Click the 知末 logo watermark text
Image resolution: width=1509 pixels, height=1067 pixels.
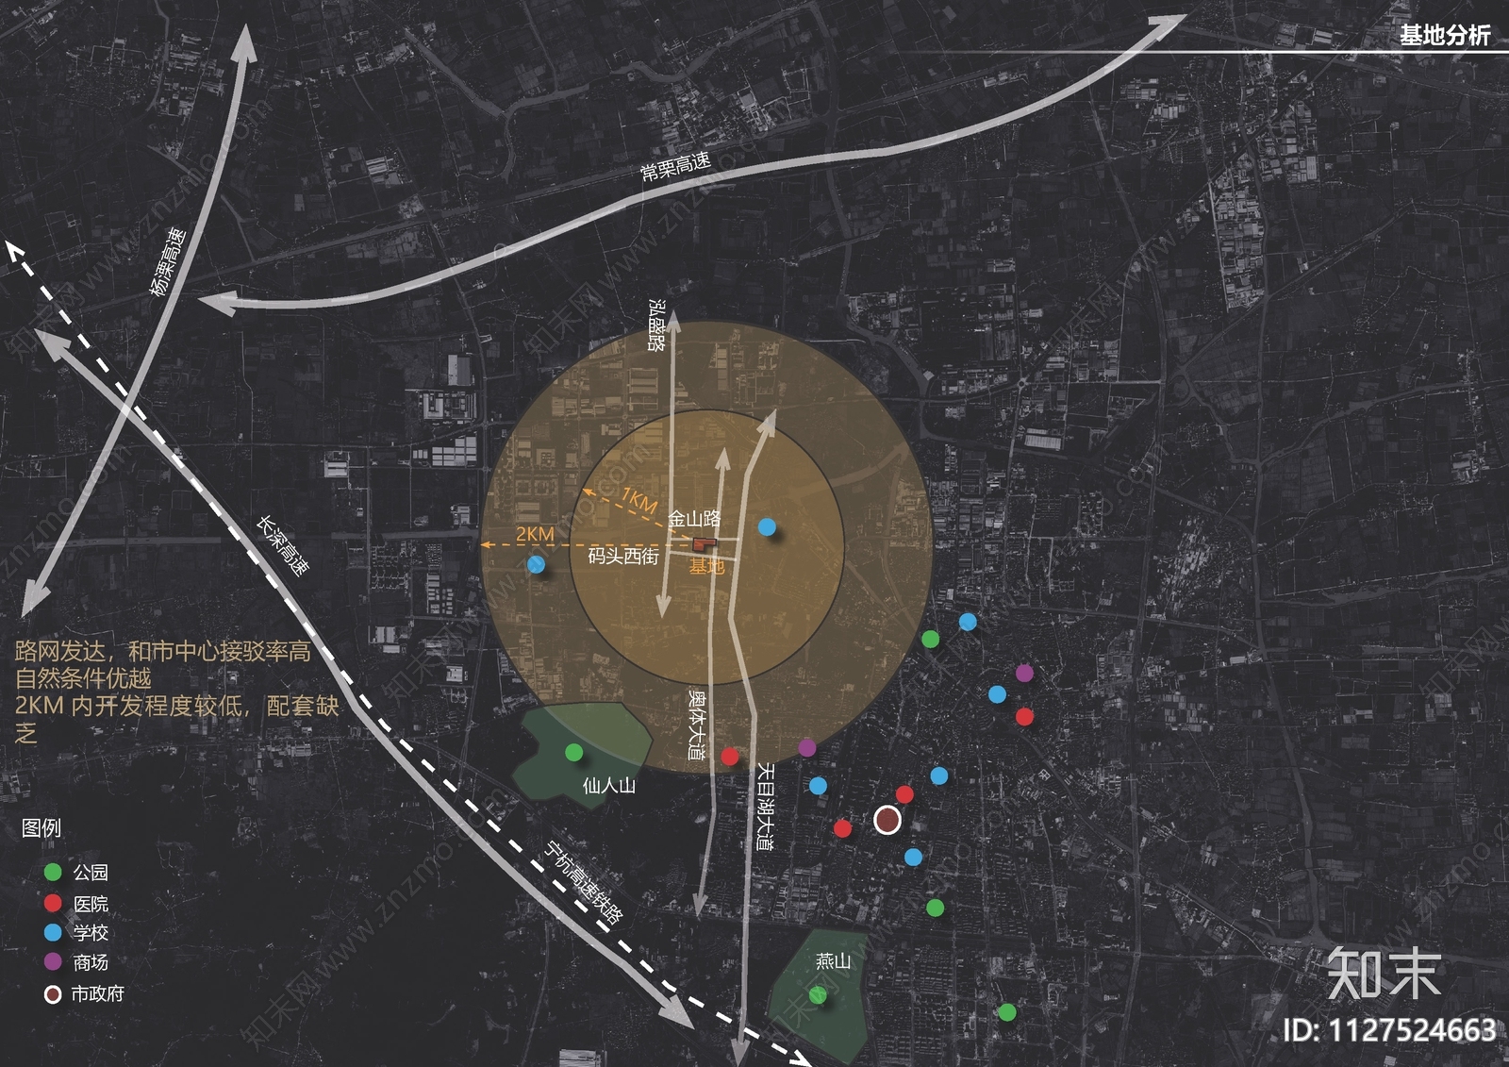coord(1384,974)
